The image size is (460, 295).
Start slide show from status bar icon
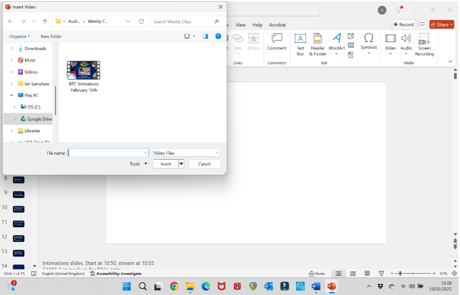coord(381,273)
